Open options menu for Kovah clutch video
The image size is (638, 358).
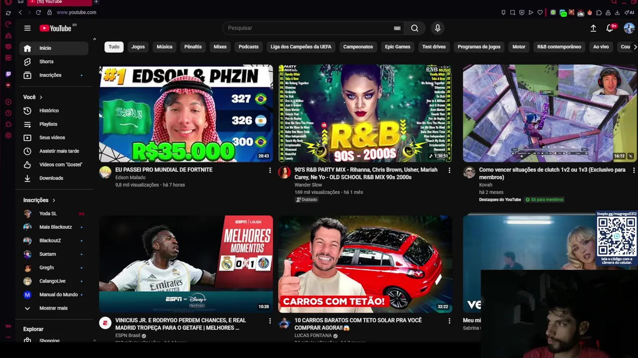click(x=634, y=171)
